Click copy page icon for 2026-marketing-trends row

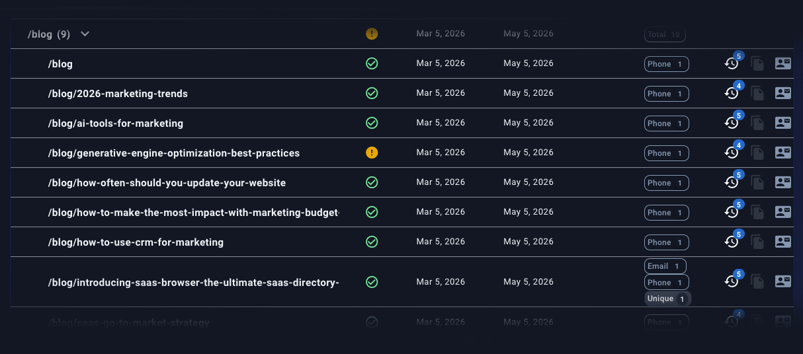point(757,94)
